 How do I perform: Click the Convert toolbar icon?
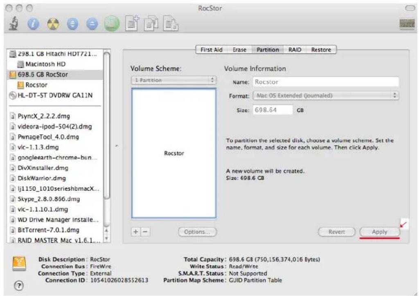point(151,23)
